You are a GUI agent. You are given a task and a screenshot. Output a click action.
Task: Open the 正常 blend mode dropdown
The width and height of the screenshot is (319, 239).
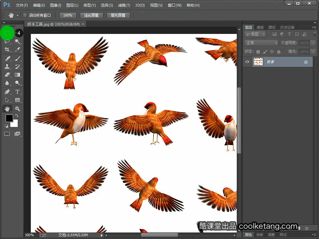(x=261, y=43)
